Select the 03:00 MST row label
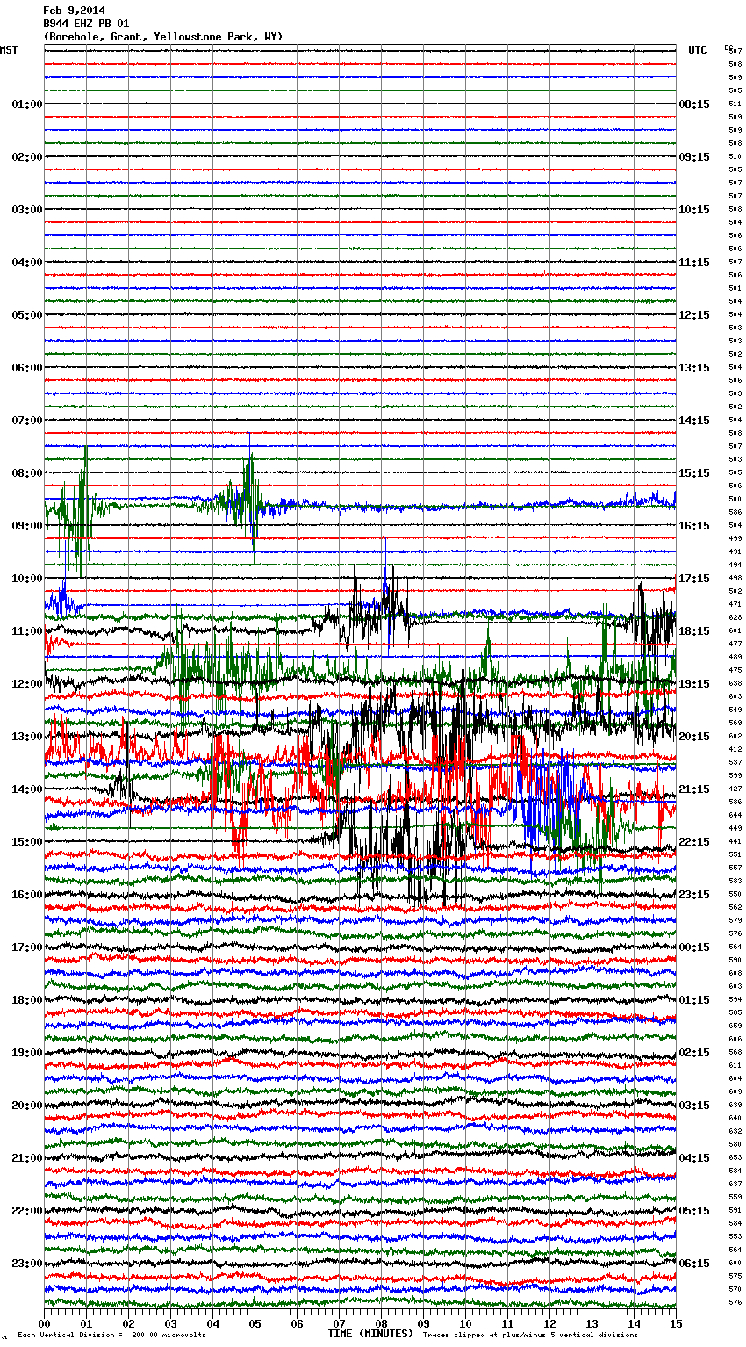The image size is (746, 1347). (27, 210)
